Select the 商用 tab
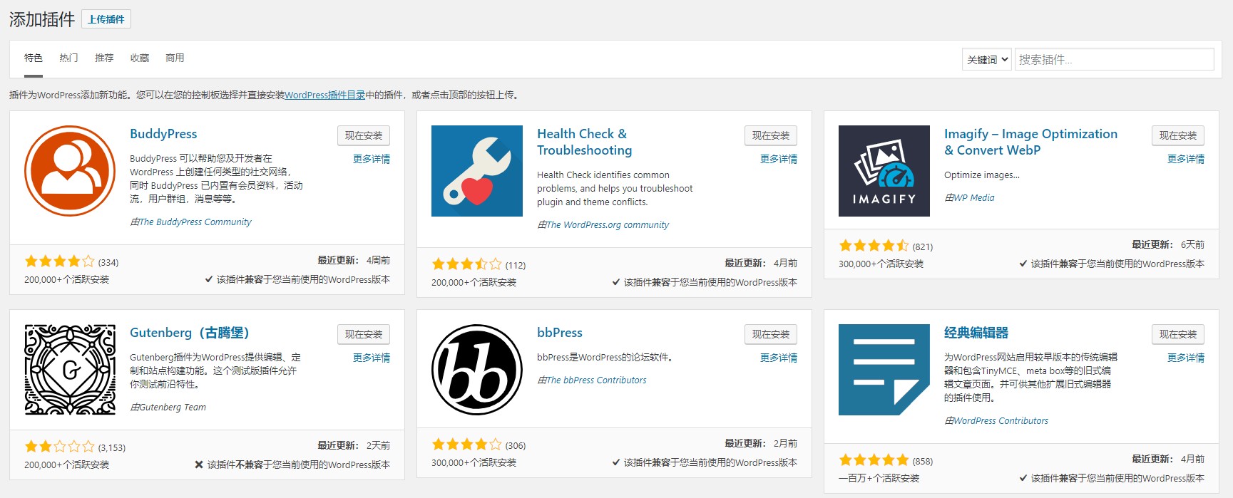This screenshot has height=498, width=1233. click(x=175, y=58)
